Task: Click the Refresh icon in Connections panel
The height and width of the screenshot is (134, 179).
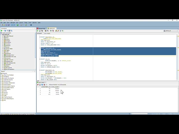Action: coord(5,31)
